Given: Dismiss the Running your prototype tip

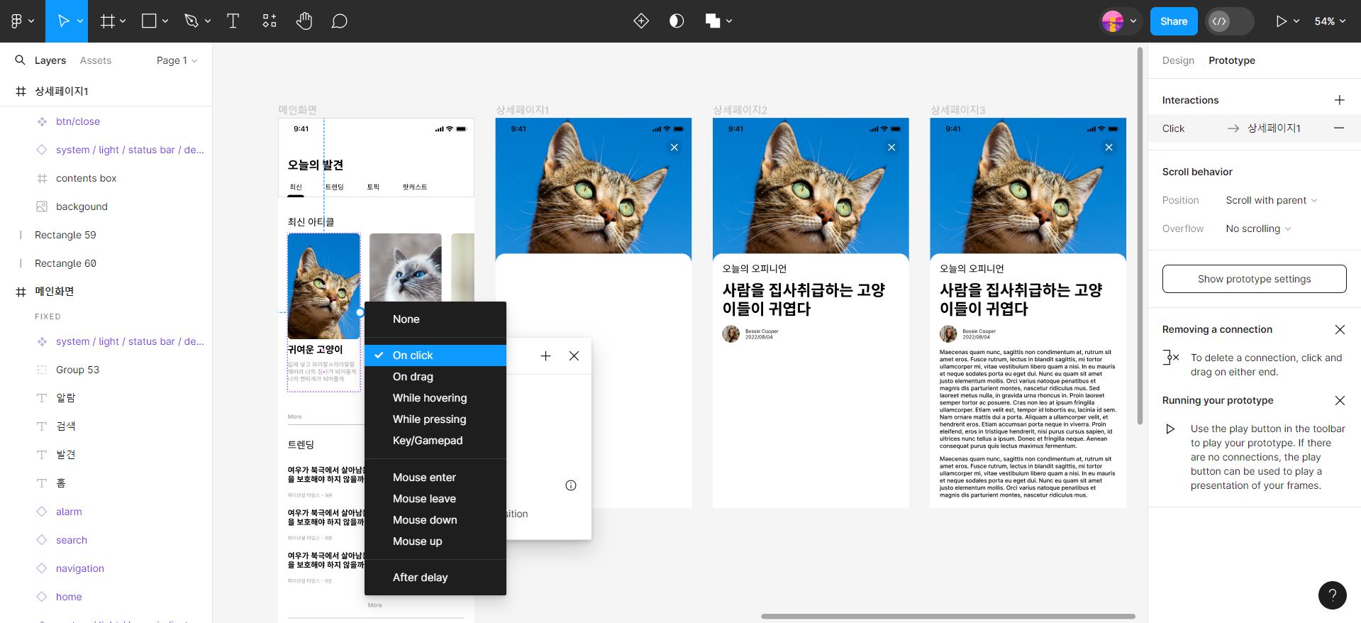Looking at the screenshot, I should pos(1340,400).
